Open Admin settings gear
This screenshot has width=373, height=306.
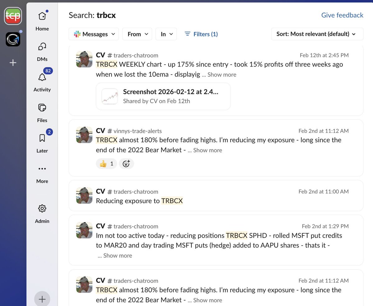click(x=42, y=213)
